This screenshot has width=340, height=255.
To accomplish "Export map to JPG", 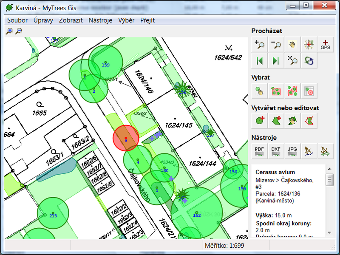I will (292, 151).
